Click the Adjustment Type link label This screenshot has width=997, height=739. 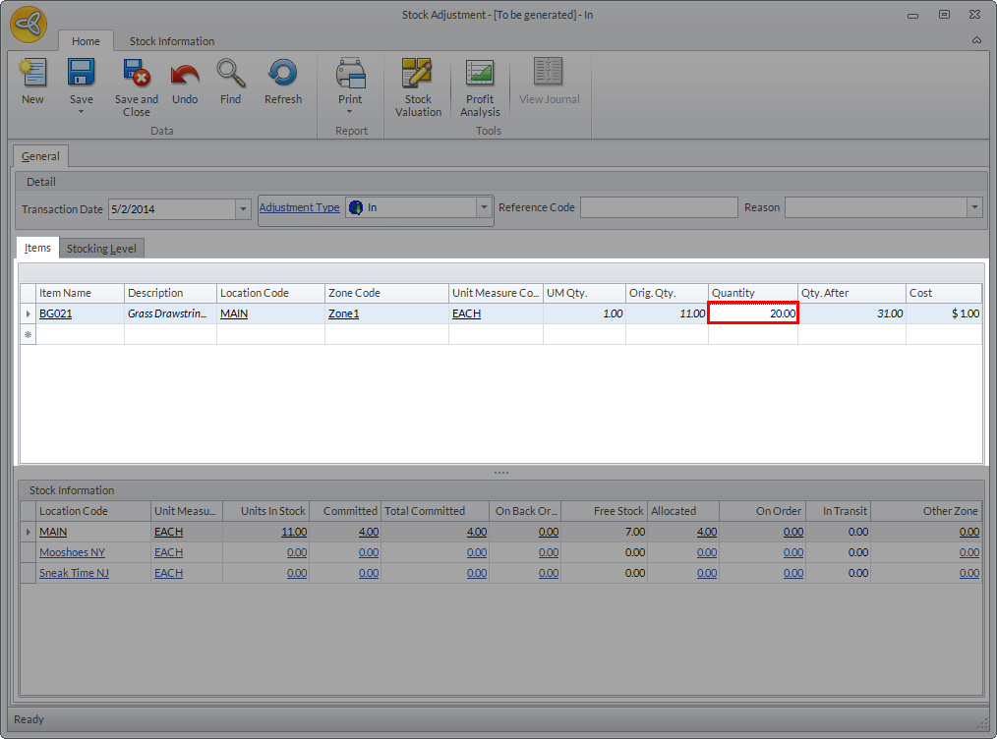point(299,207)
